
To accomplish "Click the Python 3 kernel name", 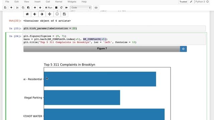I will pyautogui.click(x=200, y=2).
